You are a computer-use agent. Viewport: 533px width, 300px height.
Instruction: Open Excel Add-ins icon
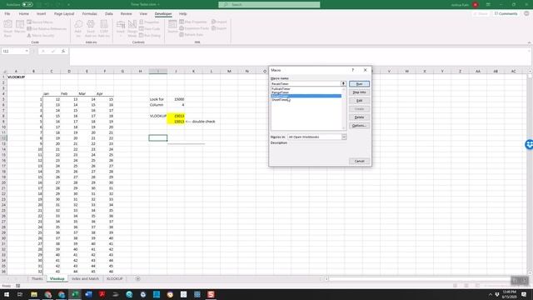91,28
